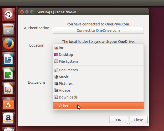Viewport: 164px width, 131px height.
Task: Click the Location label
Action: [x=37, y=45]
